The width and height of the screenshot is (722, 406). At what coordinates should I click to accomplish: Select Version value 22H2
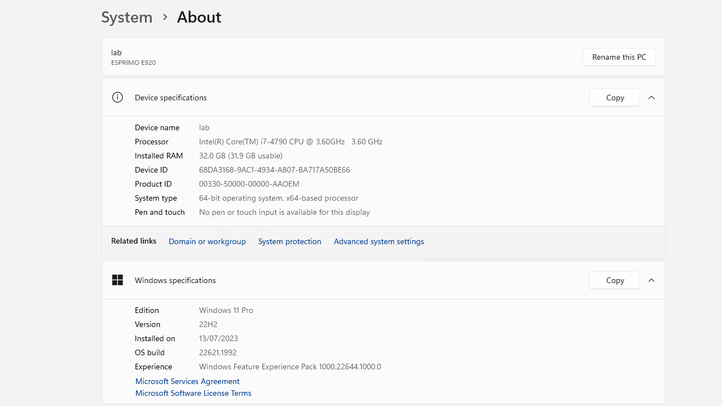click(x=208, y=324)
